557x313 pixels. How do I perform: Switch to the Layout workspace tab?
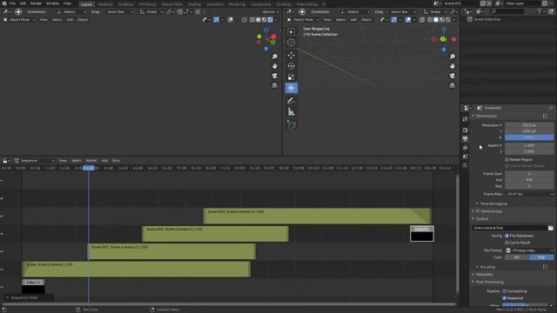pyautogui.click(x=86, y=4)
